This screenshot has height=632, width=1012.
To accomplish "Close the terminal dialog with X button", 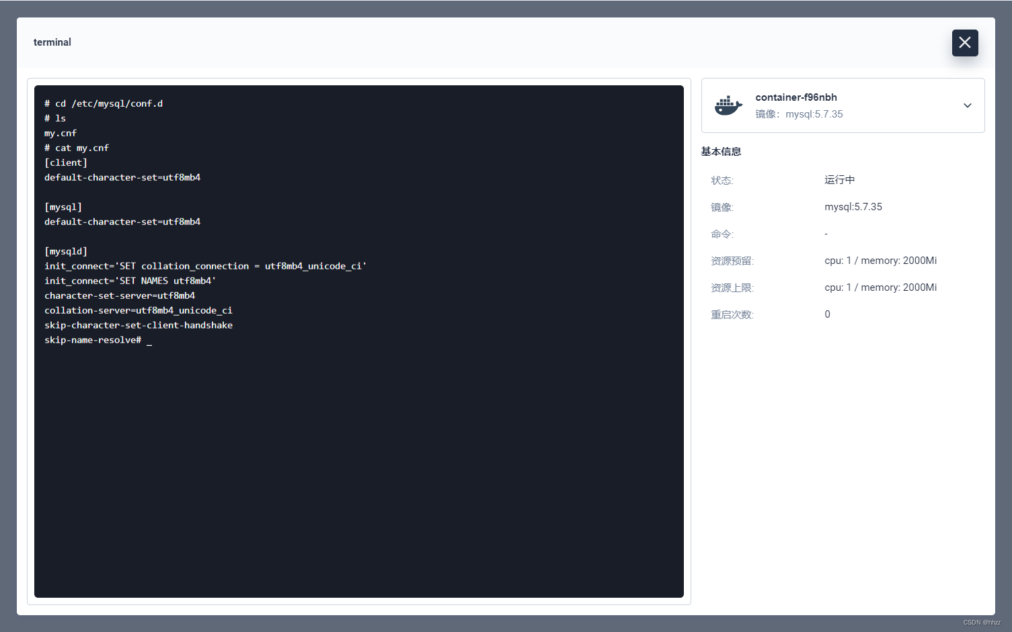I will click(965, 42).
